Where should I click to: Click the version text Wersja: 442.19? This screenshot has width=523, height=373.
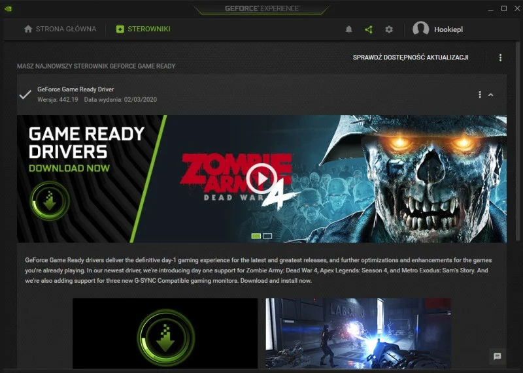(58, 99)
